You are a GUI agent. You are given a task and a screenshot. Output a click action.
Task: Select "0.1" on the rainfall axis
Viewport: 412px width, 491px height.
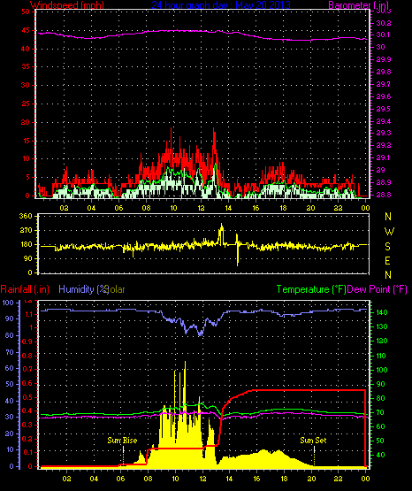(27, 453)
